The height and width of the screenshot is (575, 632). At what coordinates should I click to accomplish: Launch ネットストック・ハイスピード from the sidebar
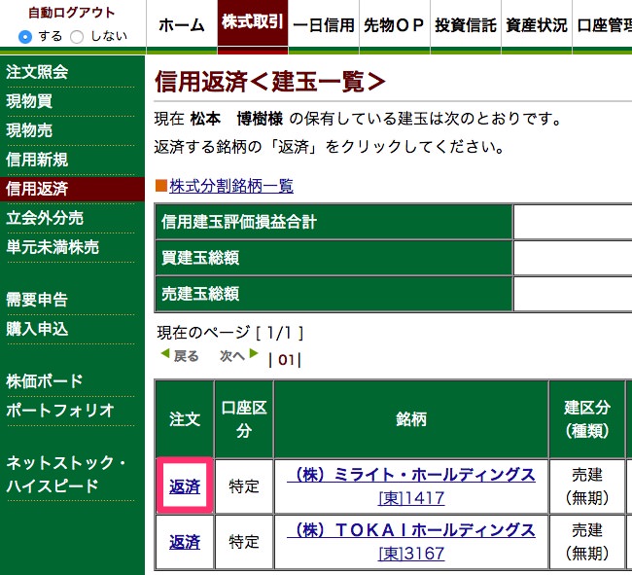pyautogui.click(x=66, y=474)
